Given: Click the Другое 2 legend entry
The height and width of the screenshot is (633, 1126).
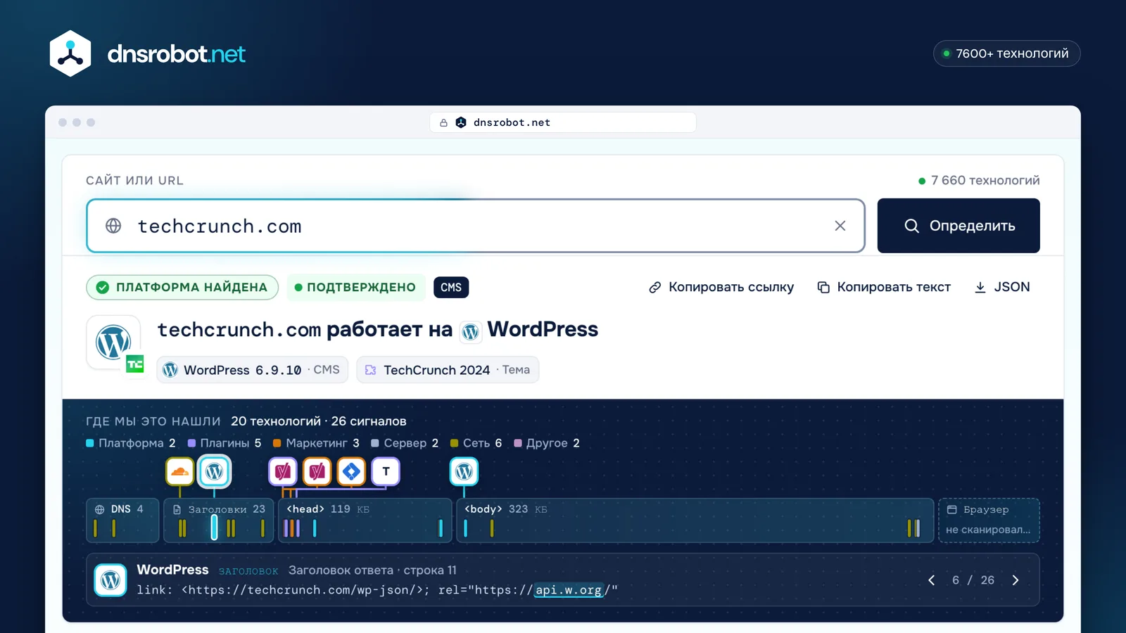Looking at the screenshot, I should click(x=547, y=443).
